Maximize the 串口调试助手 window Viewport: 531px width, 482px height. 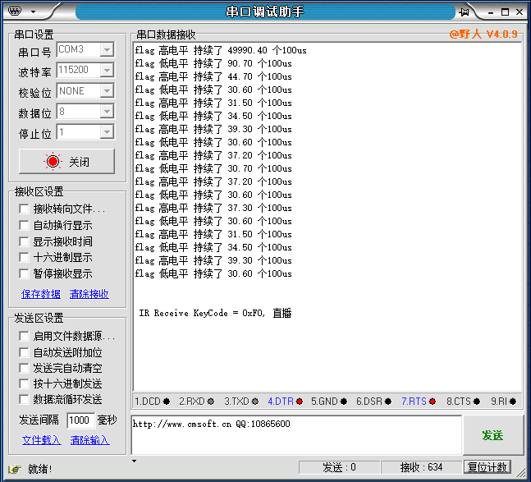505,12
